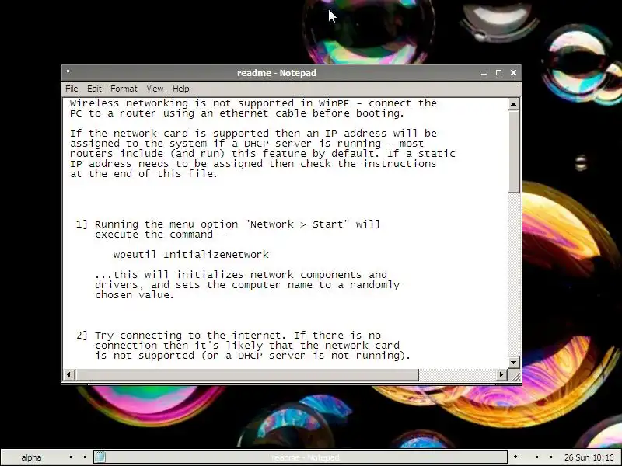This screenshot has width=622, height=466.
Task: Click line starting 'IP address needs to be assigned'
Action: [253, 164]
